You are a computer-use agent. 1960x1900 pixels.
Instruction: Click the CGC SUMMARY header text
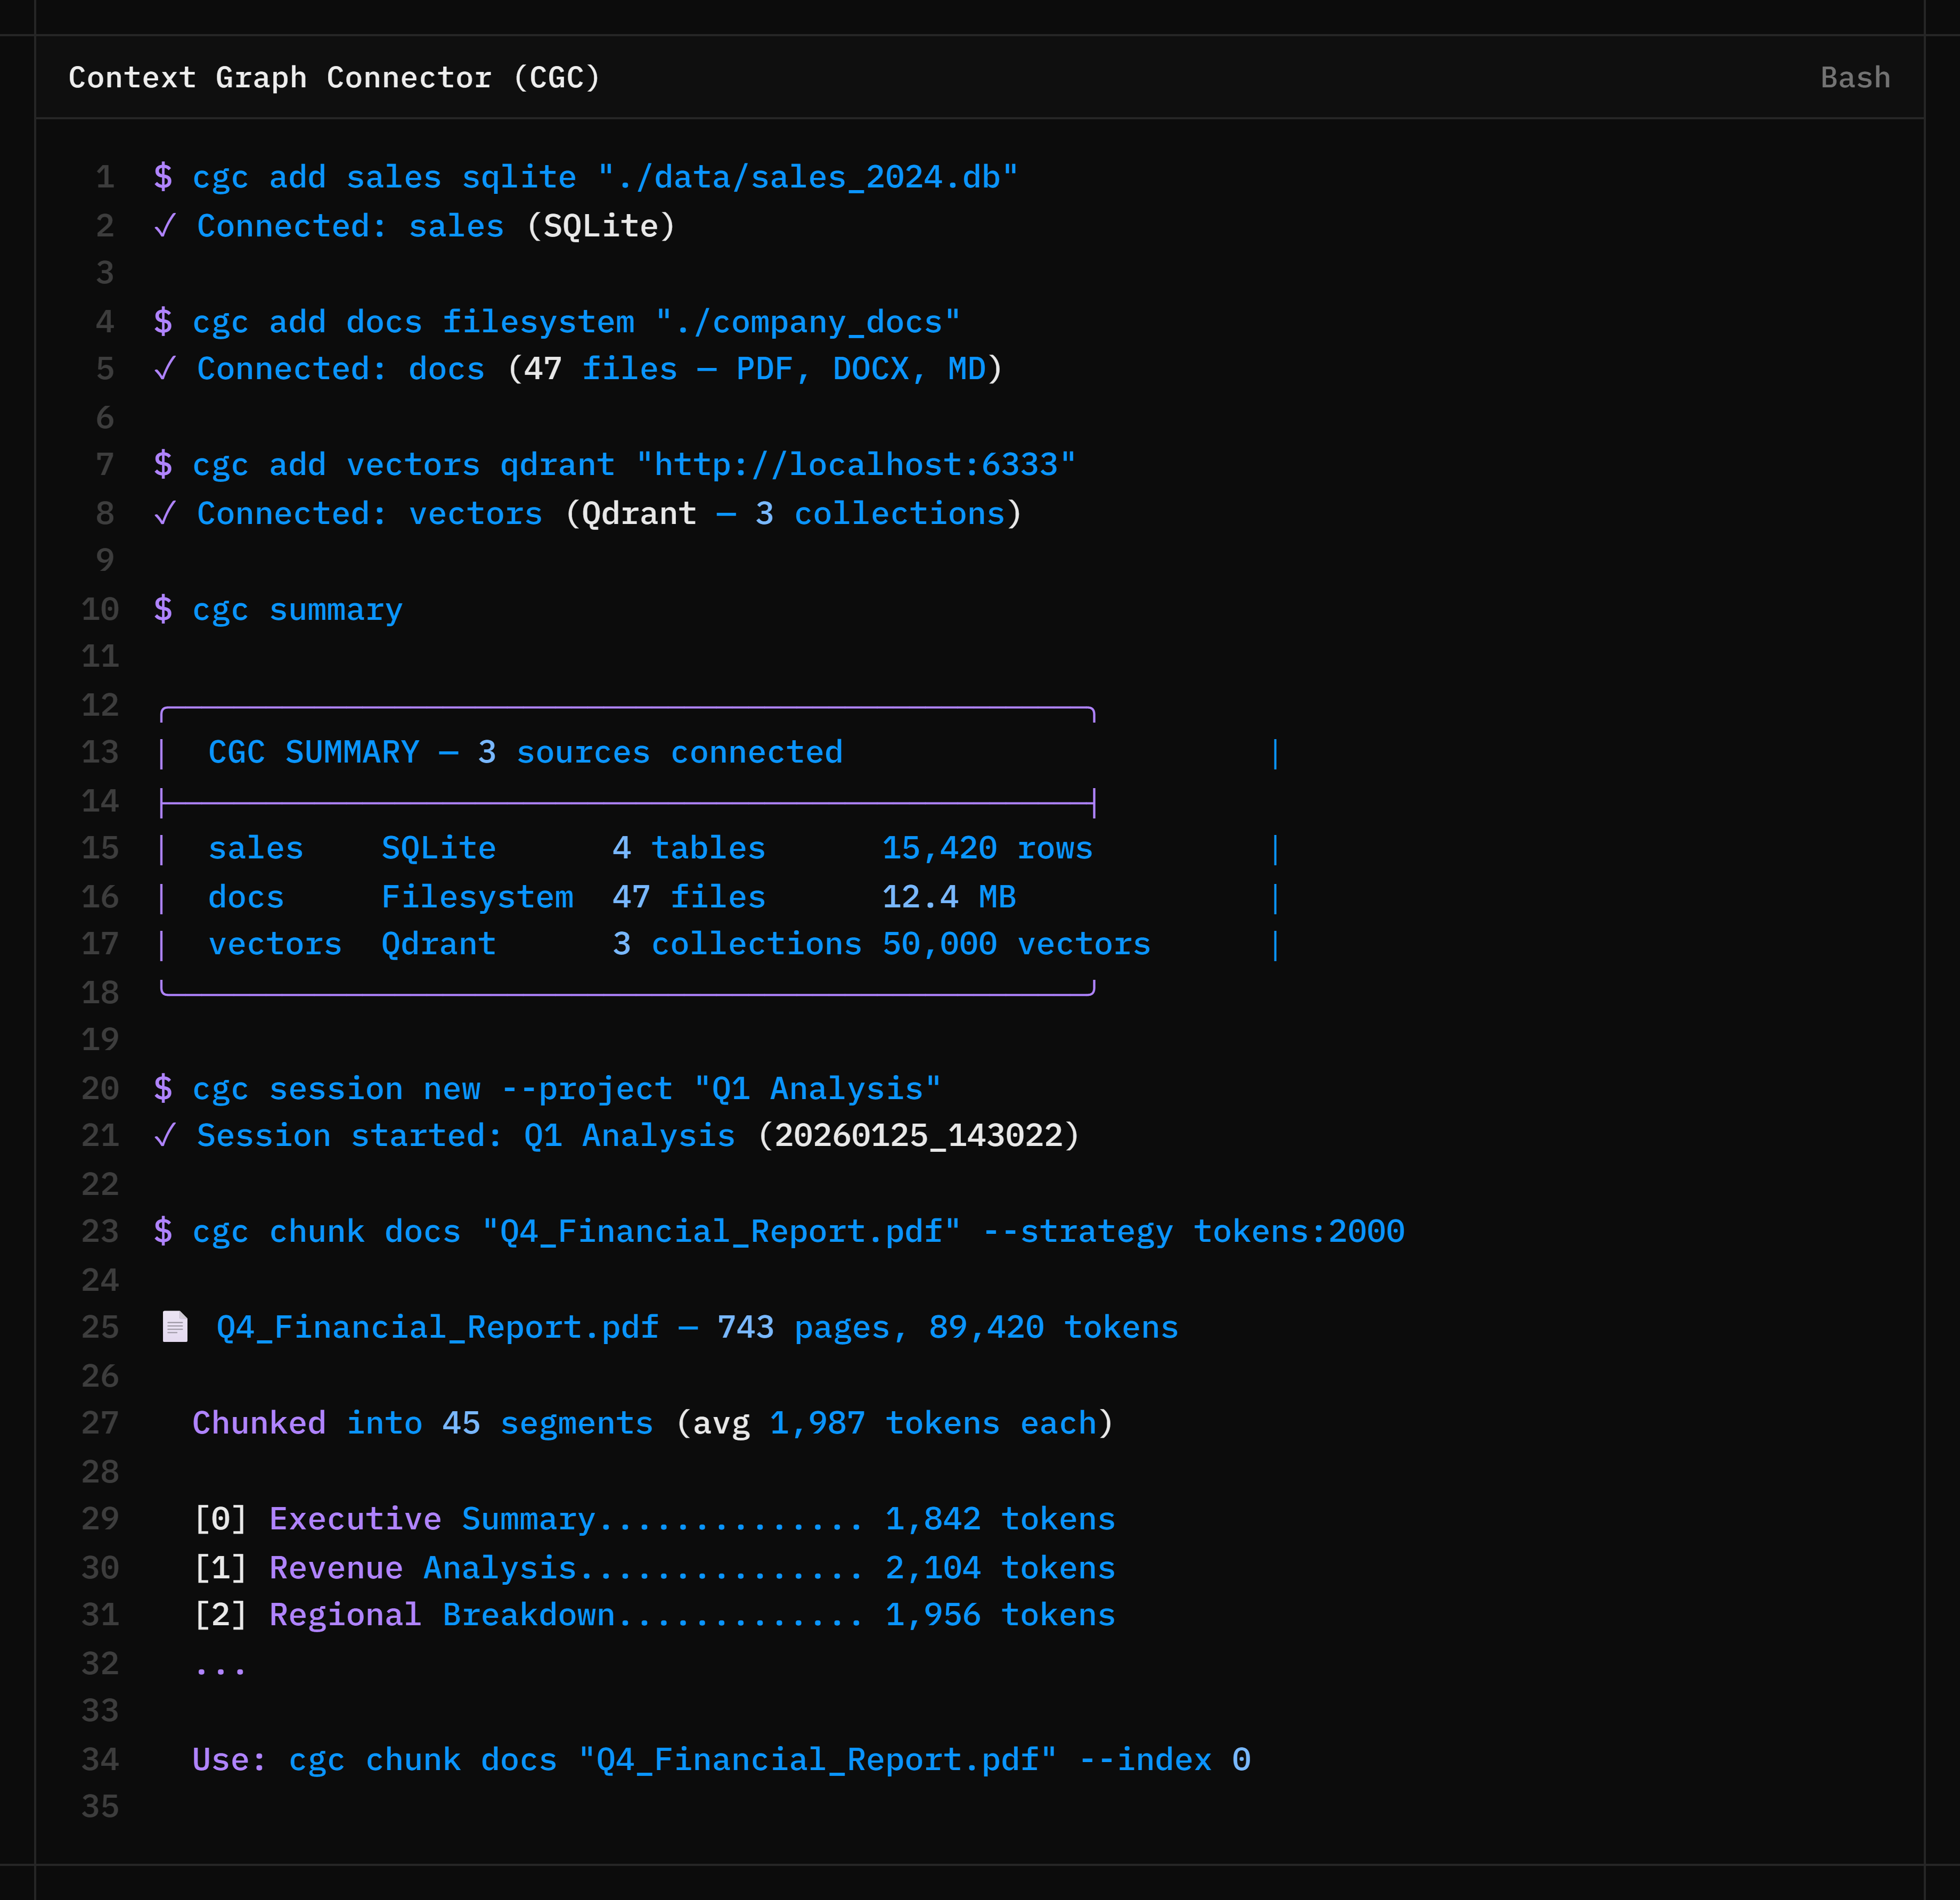click(x=525, y=751)
